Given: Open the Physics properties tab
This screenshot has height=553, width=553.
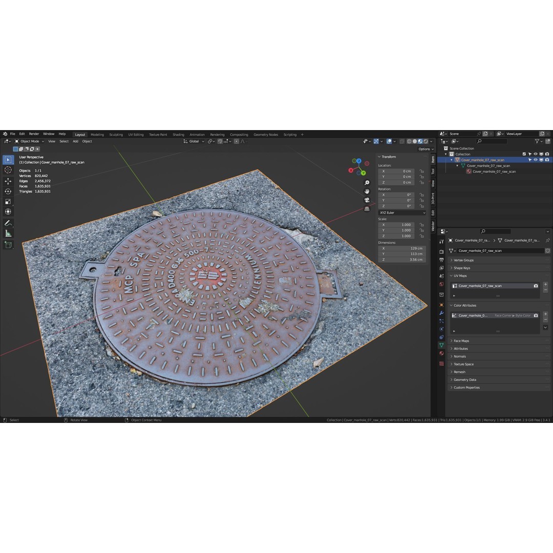Looking at the screenshot, I should pos(441,329).
